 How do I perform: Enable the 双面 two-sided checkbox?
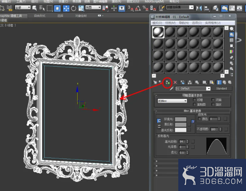coord(213,100)
